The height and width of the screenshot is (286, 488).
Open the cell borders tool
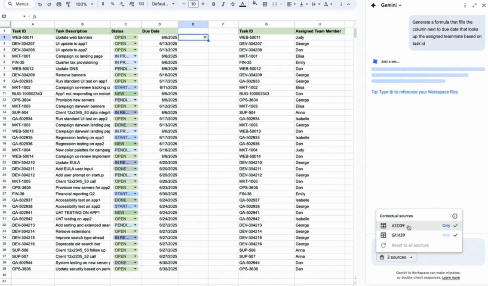[x=265, y=4]
